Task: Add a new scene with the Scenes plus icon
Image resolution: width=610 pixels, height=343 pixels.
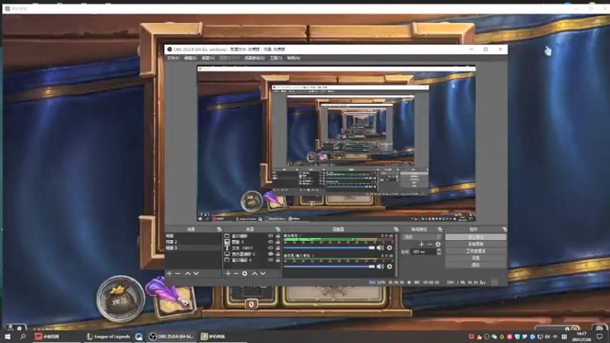Action: [x=169, y=274]
